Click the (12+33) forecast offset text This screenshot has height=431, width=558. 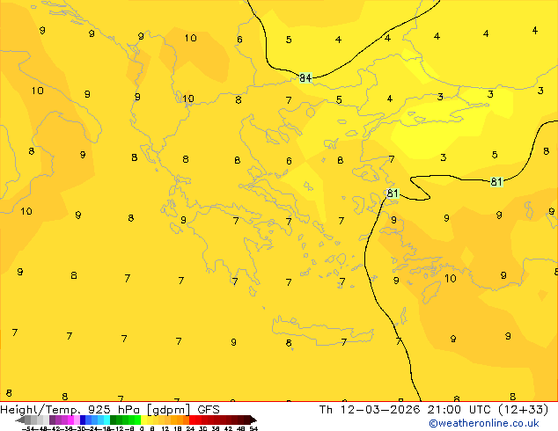(x=524, y=410)
